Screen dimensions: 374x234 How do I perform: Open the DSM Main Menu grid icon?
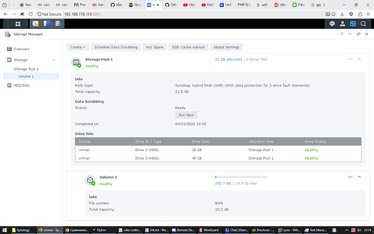click(18, 24)
